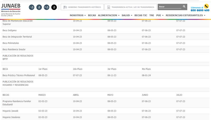
Task: Go to the BECAS menu item
Action: [92, 15]
